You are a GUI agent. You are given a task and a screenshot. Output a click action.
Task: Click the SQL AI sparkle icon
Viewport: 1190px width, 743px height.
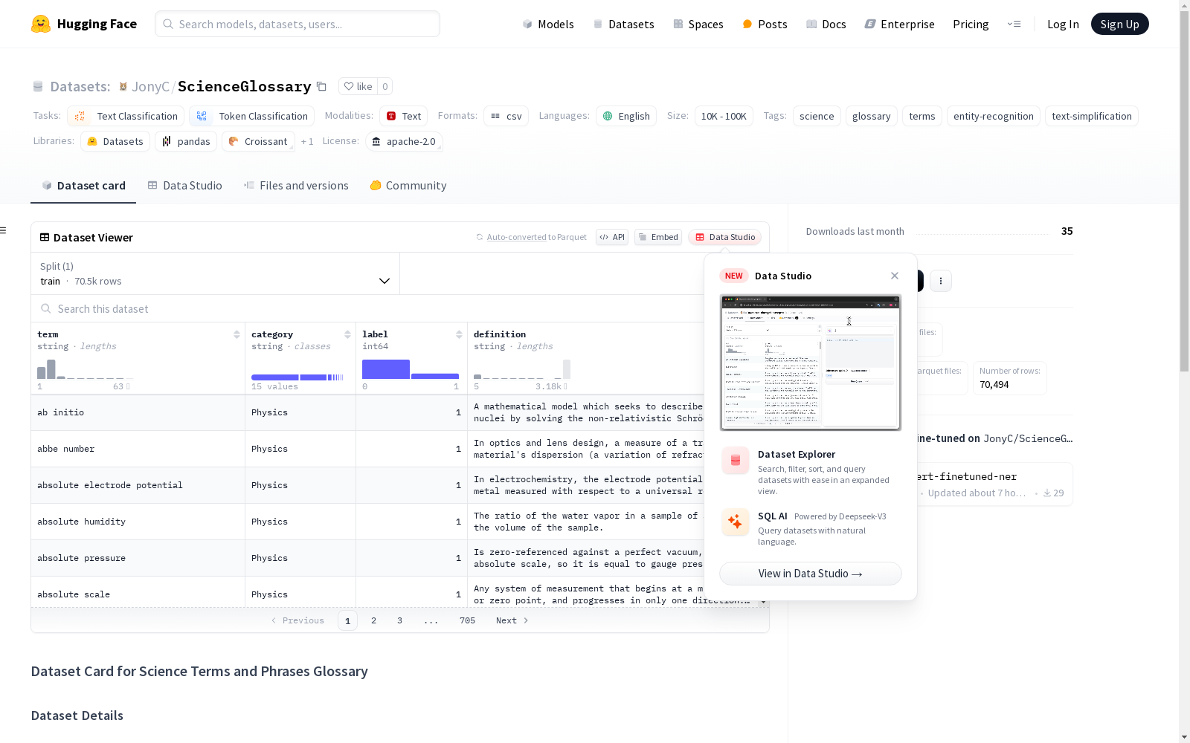pos(736,522)
